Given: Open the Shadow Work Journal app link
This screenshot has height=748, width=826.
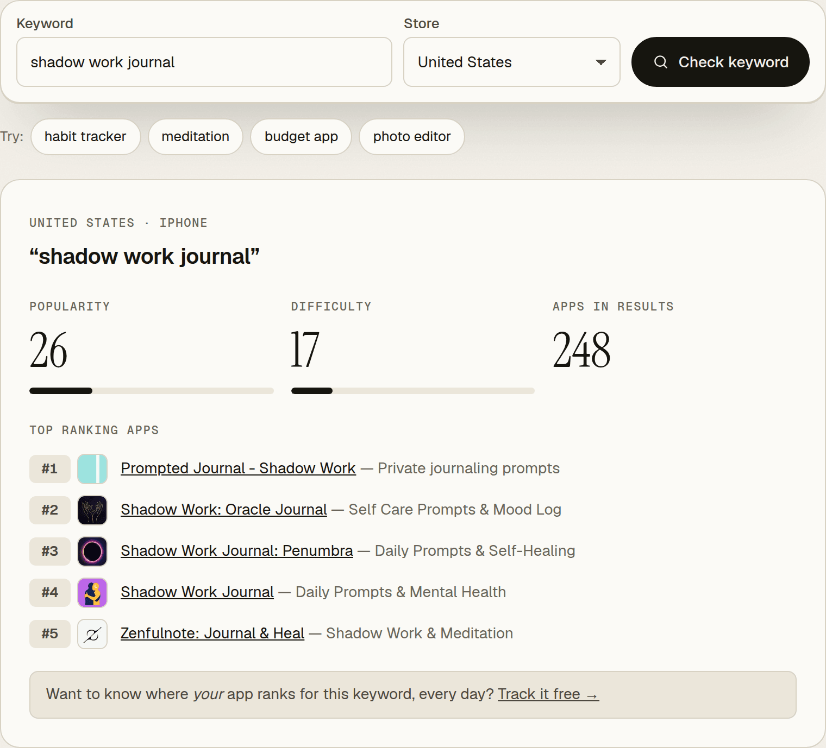Looking at the screenshot, I should (197, 592).
